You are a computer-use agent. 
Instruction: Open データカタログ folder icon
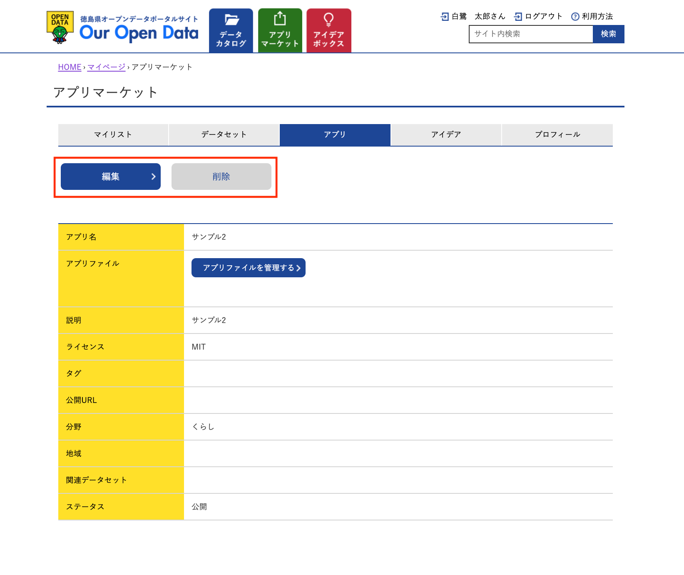(231, 20)
